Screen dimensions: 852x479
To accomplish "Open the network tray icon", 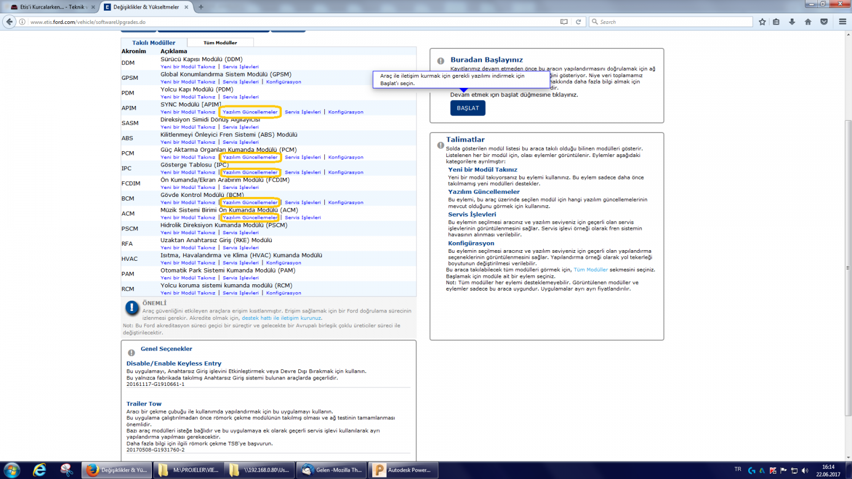I will pyautogui.click(x=794, y=470).
